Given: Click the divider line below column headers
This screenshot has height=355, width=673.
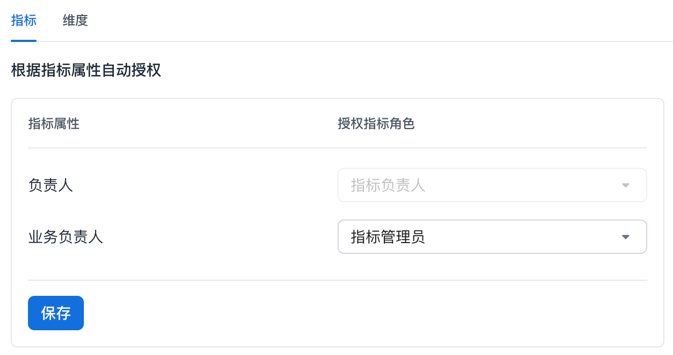Looking at the screenshot, I should (338, 148).
